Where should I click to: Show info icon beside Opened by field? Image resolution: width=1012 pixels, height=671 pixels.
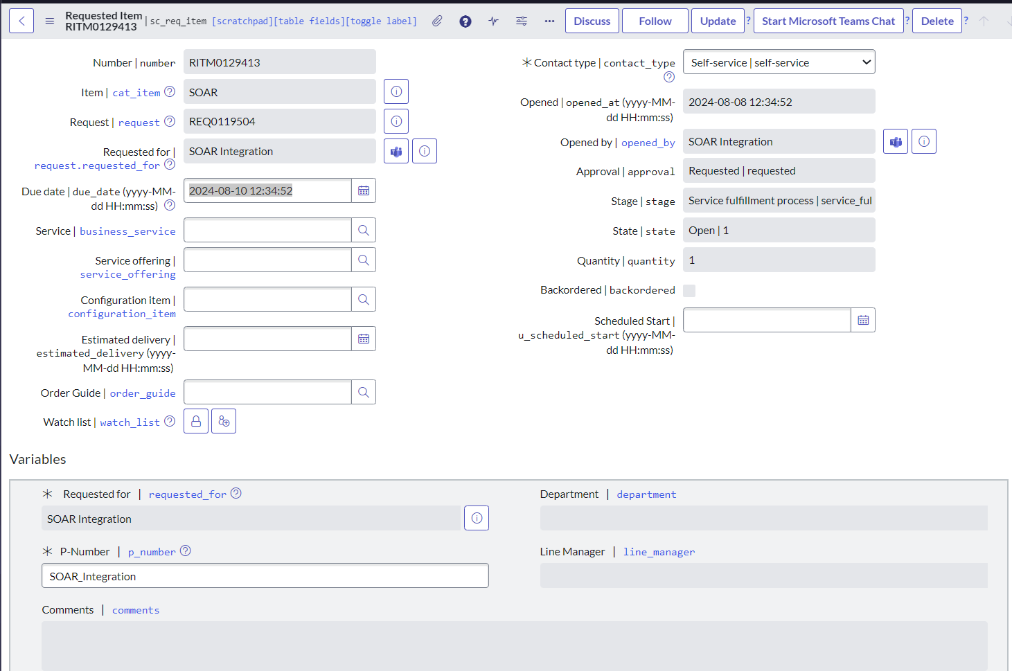(x=924, y=141)
